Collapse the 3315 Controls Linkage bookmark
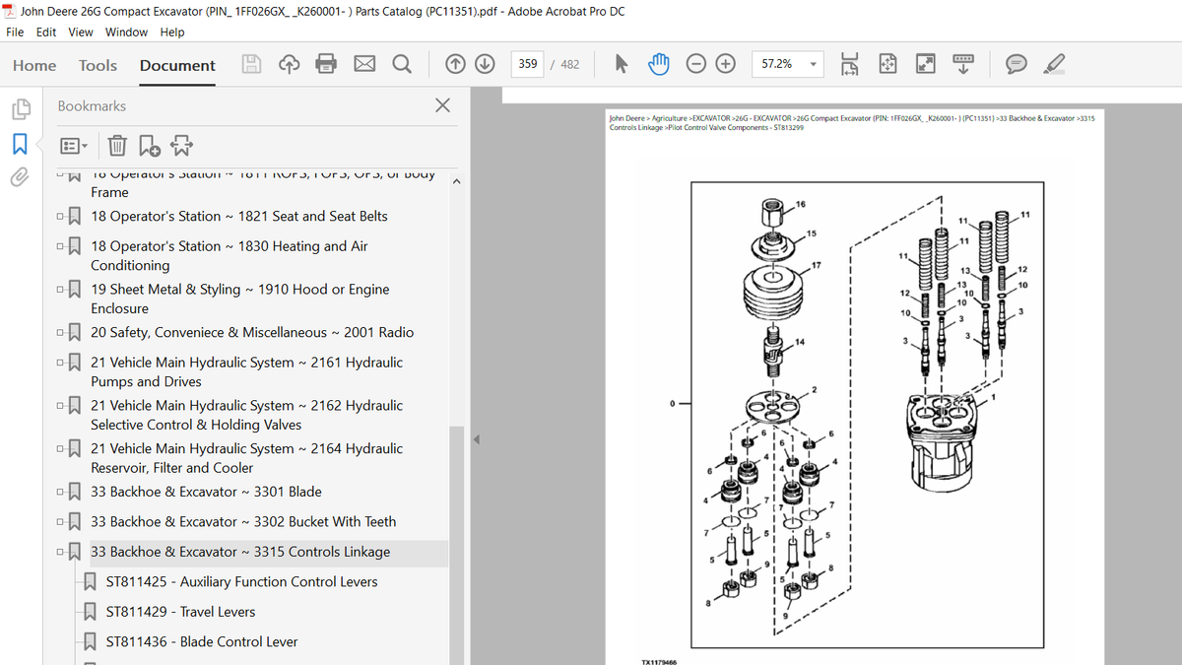The height and width of the screenshot is (665, 1182). [61, 552]
